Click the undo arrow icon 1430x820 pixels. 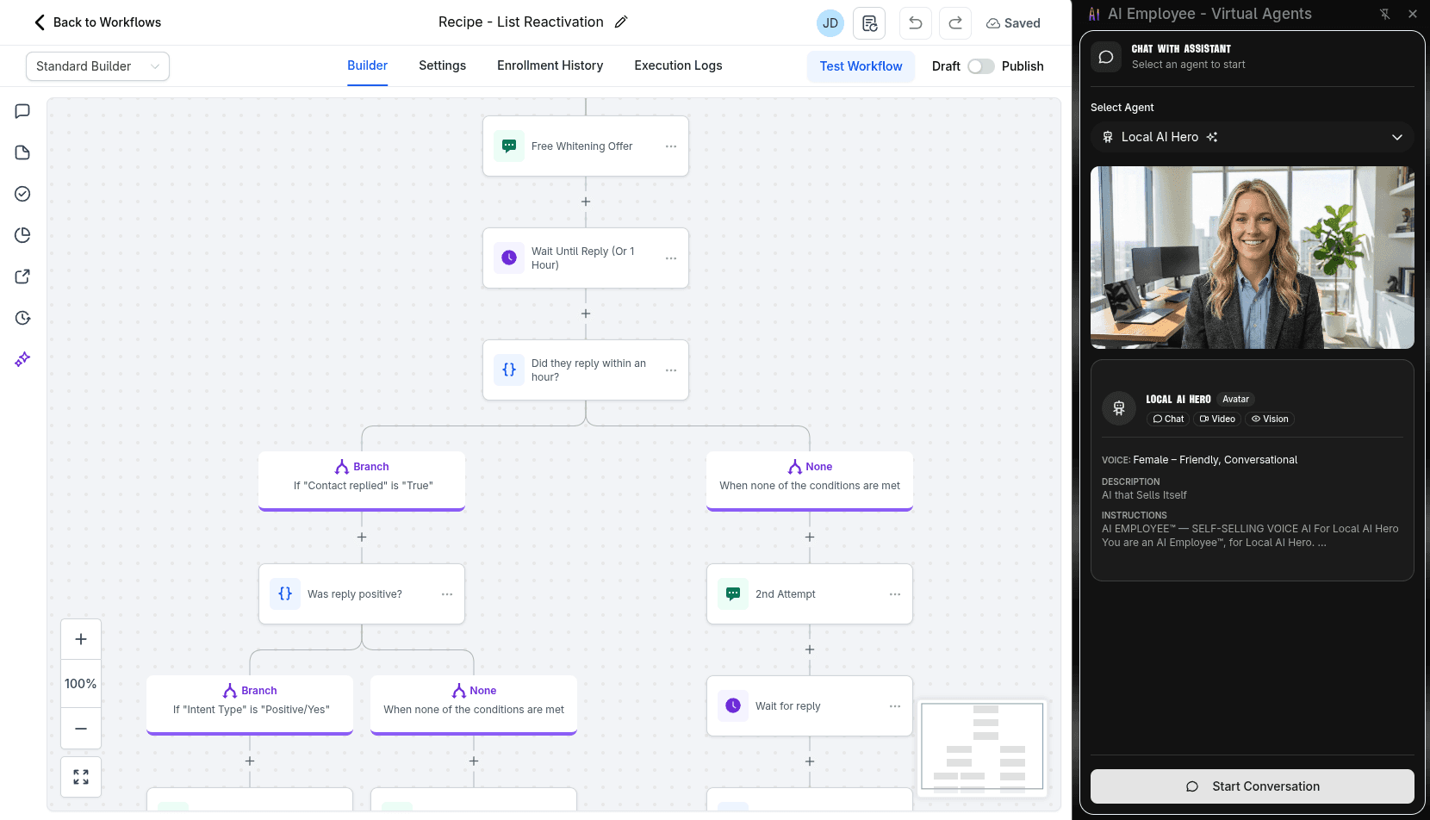(x=915, y=23)
